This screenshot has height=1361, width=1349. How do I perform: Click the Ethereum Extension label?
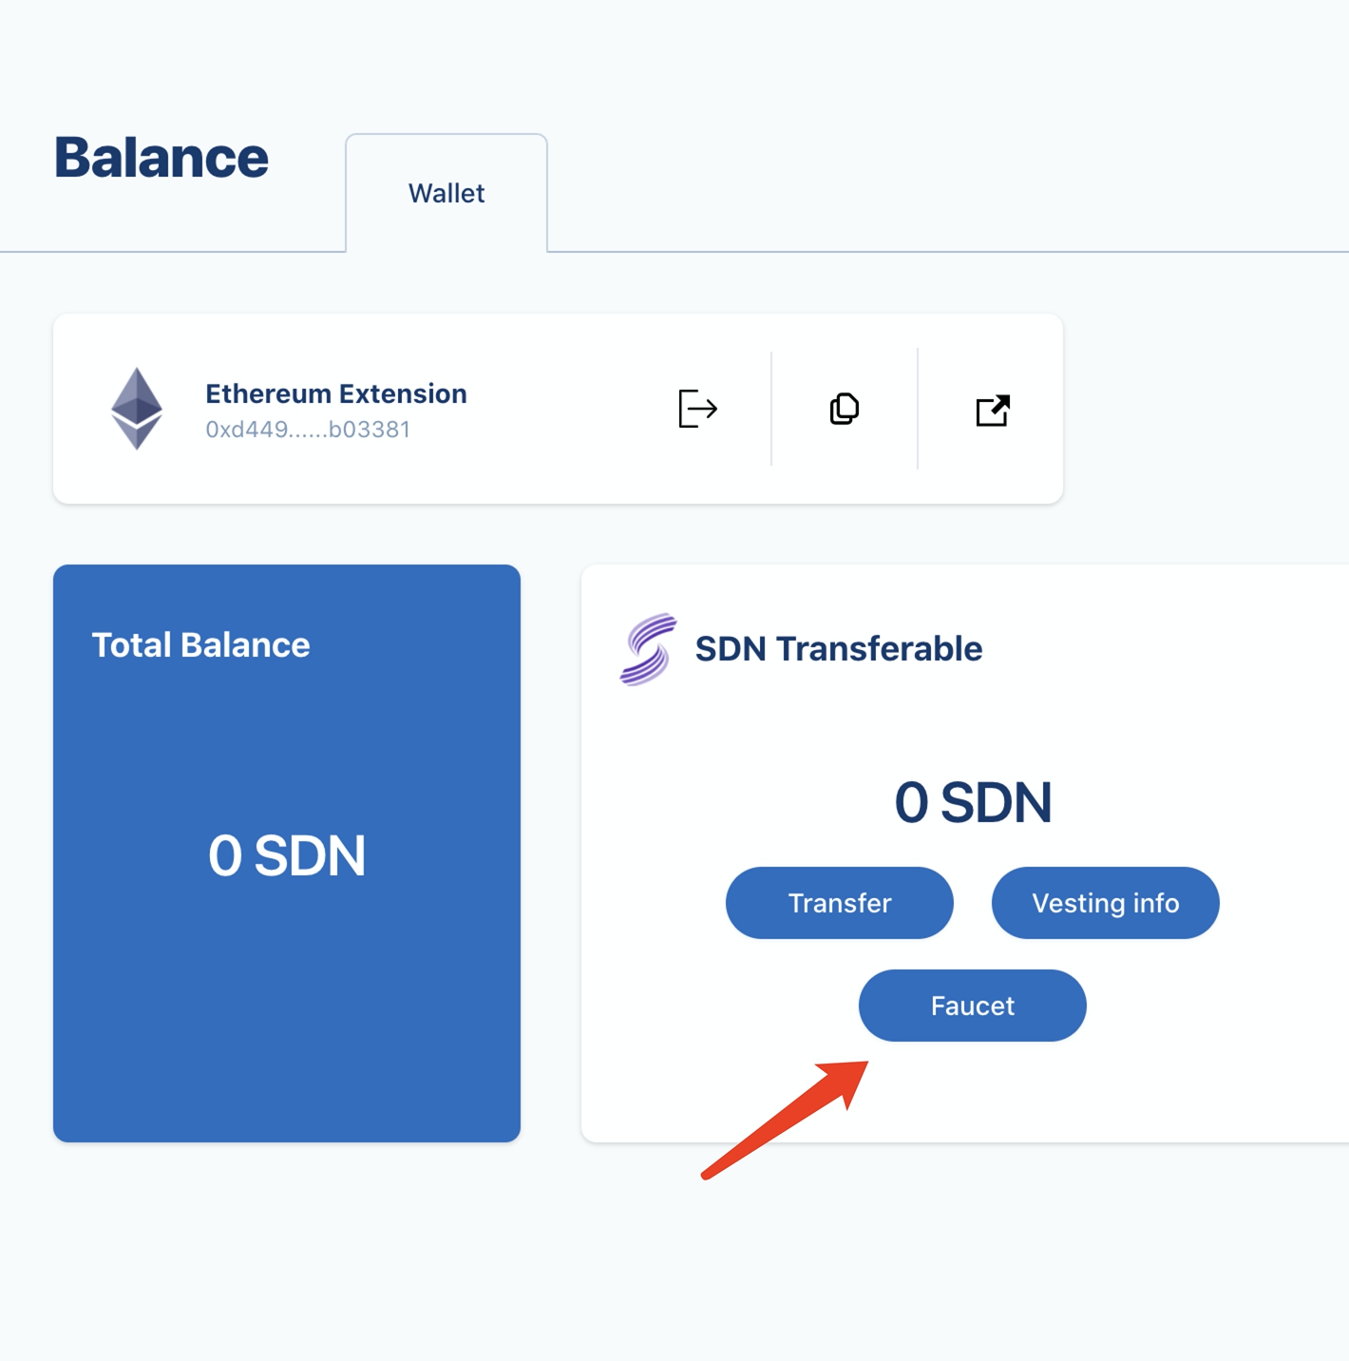click(336, 393)
